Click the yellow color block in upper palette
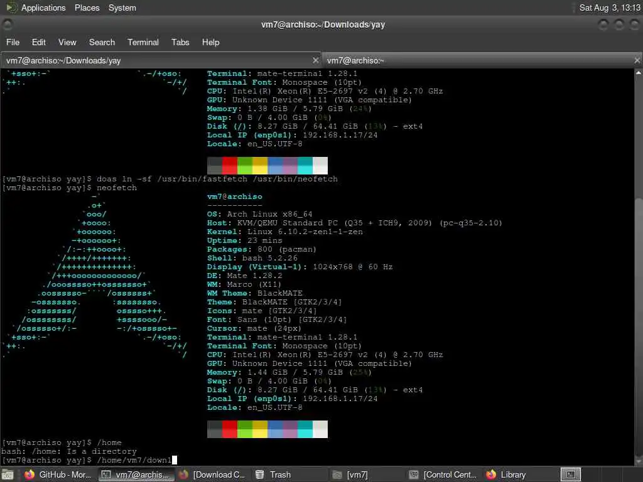643x482 pixels. pyautogui.click(x=260, y=166)
